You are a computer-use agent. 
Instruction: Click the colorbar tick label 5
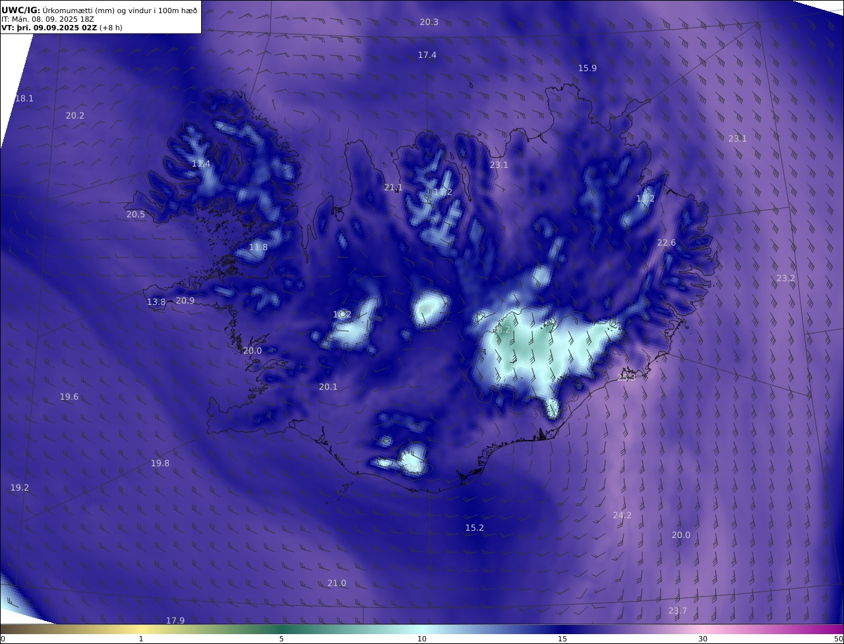(x=282, y=639)
